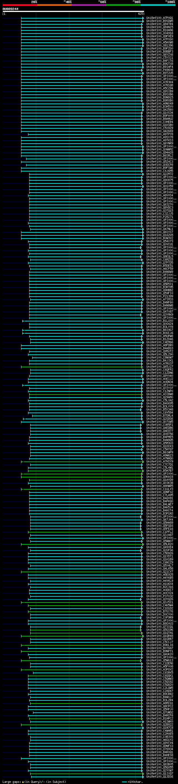
Task: Select hit UniRef100_A9TKS3
Action: 159,140
